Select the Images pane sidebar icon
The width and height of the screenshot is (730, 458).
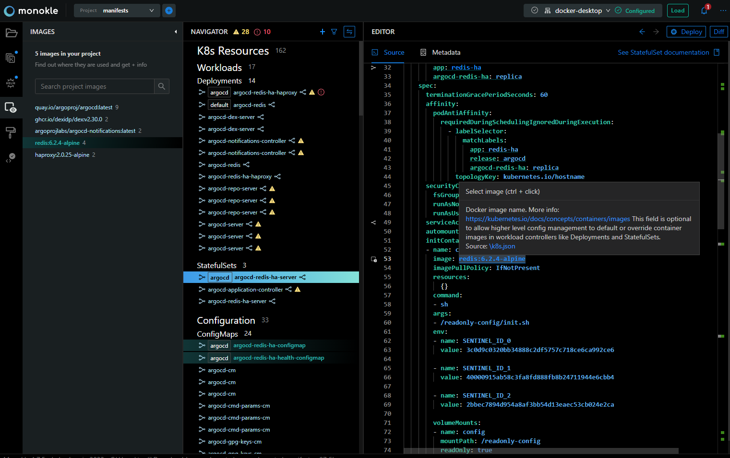[11, 108]
